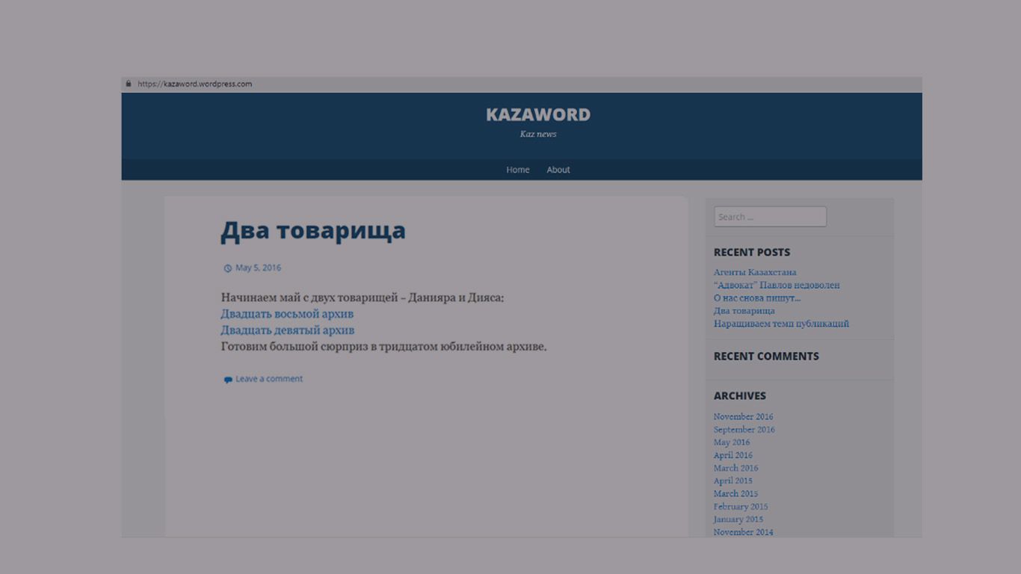Click the ARCHIVES heading
Screen dimensions: 1021x574
coord(740,395)
